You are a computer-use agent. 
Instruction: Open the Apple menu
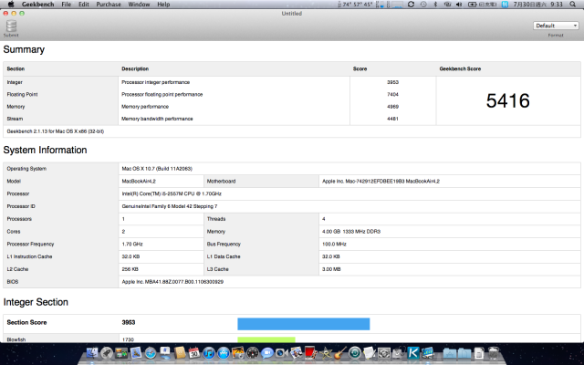click(x=11, y=4)
